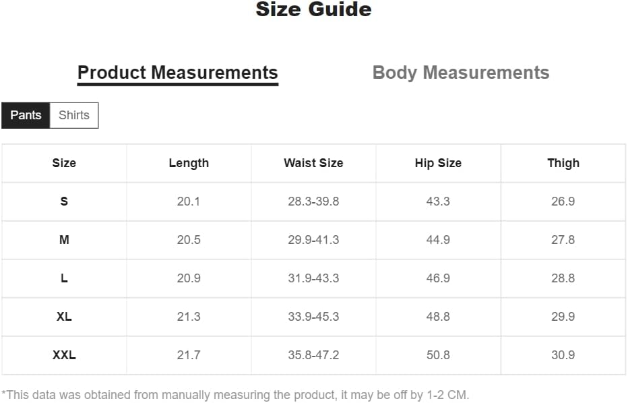Select the L size row label
The width and height of the screenshot is (628, 403).
pyautogui.click(x=64, y=278)
